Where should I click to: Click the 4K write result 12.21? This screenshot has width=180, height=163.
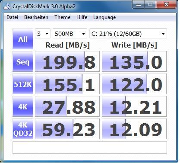[x=134, y=106]
